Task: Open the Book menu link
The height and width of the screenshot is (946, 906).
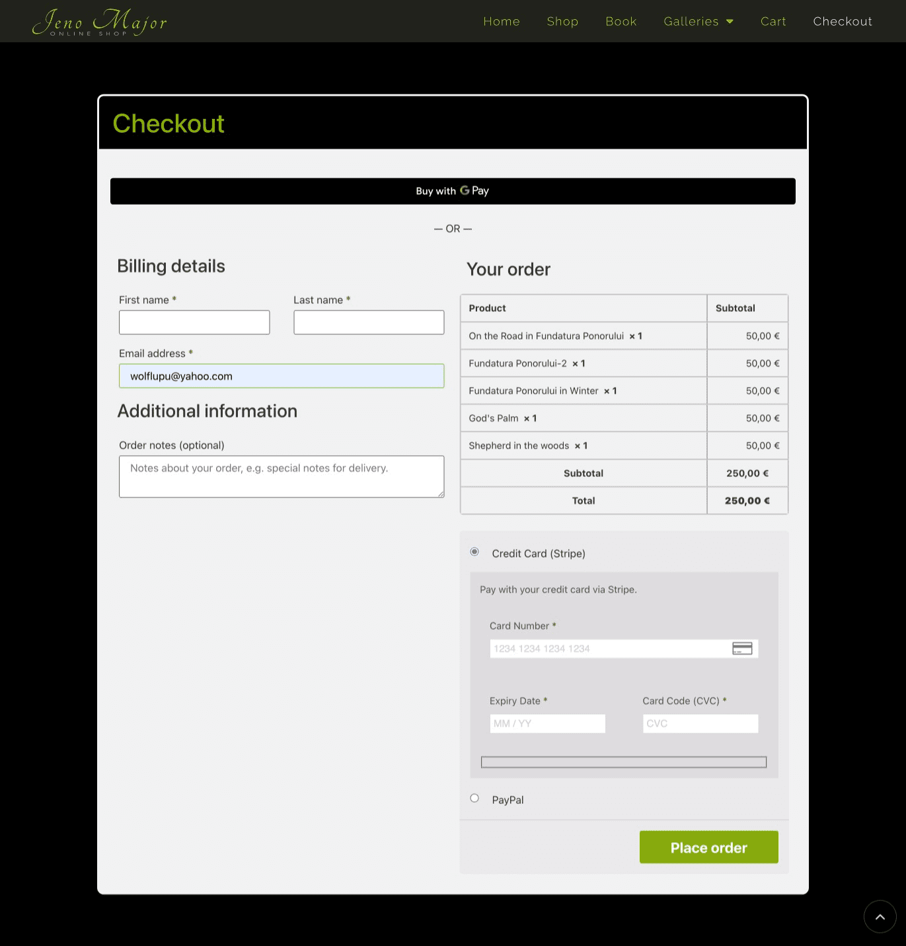Action: point(621,22)
